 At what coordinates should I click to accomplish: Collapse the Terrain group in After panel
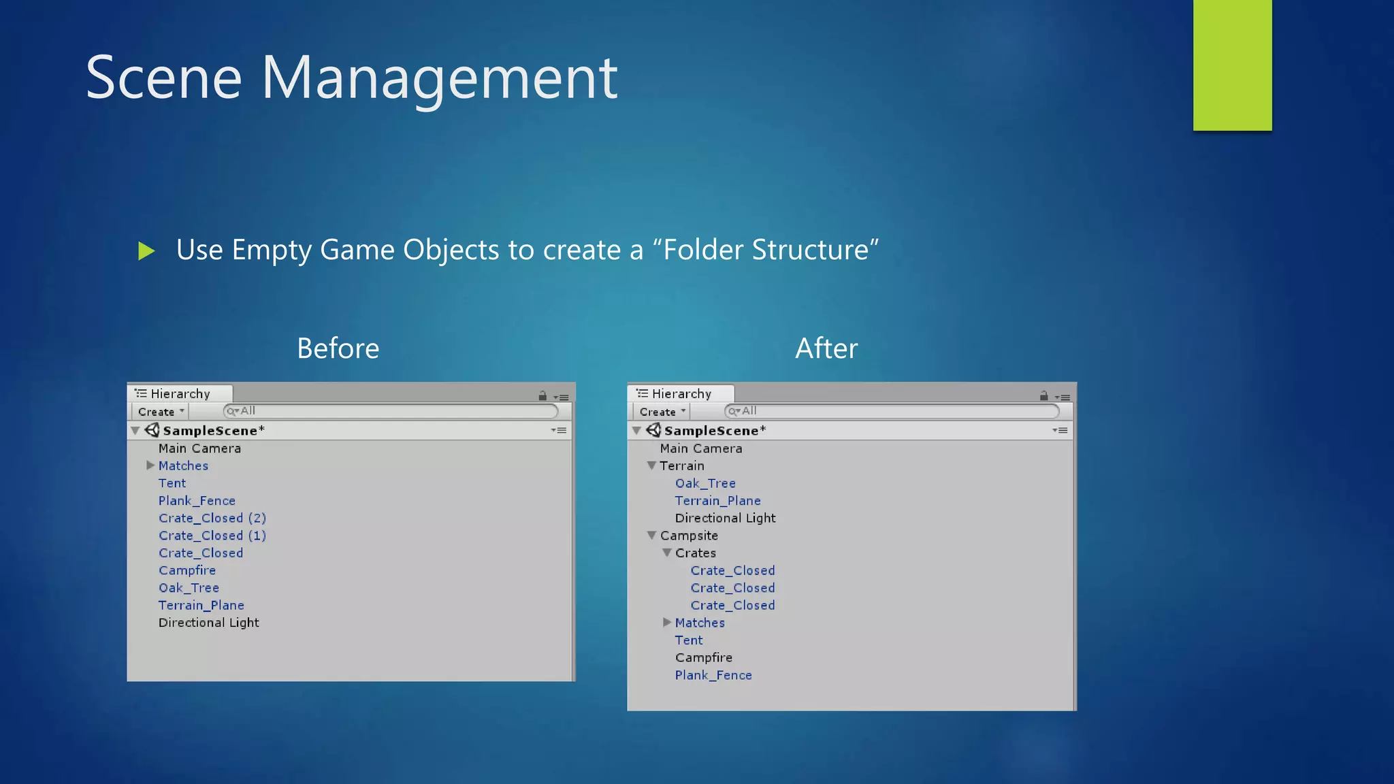click(651, 465)
